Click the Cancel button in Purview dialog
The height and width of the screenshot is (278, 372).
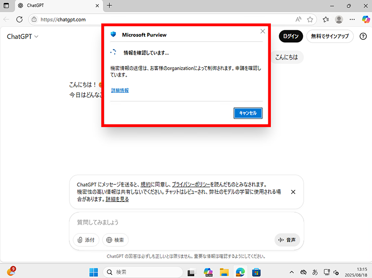(248, 113)
